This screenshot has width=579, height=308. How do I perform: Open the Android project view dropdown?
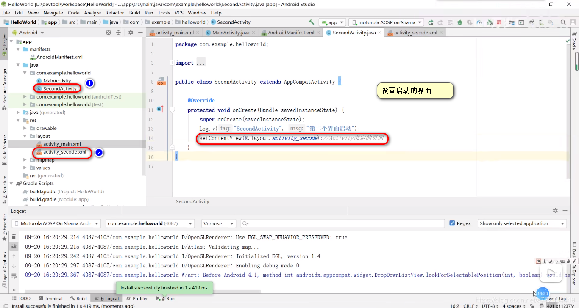[x=28, y=33]
